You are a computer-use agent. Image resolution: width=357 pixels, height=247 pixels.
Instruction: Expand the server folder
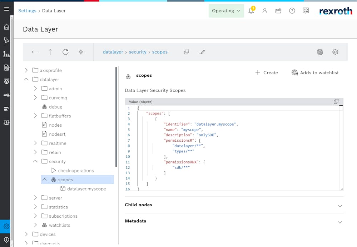point(35,198)
